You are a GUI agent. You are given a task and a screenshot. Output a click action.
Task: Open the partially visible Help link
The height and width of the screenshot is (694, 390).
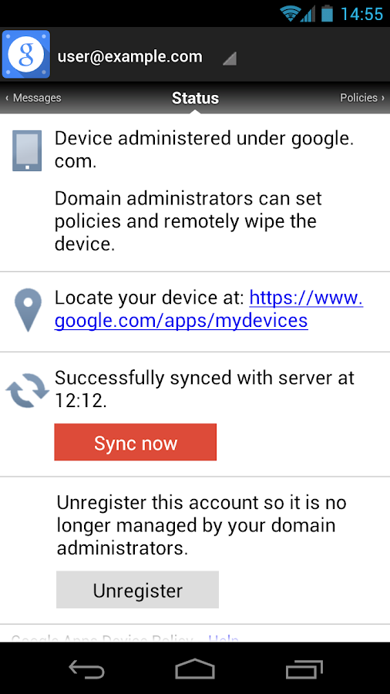pyautogui.click(x=224, y=638)
